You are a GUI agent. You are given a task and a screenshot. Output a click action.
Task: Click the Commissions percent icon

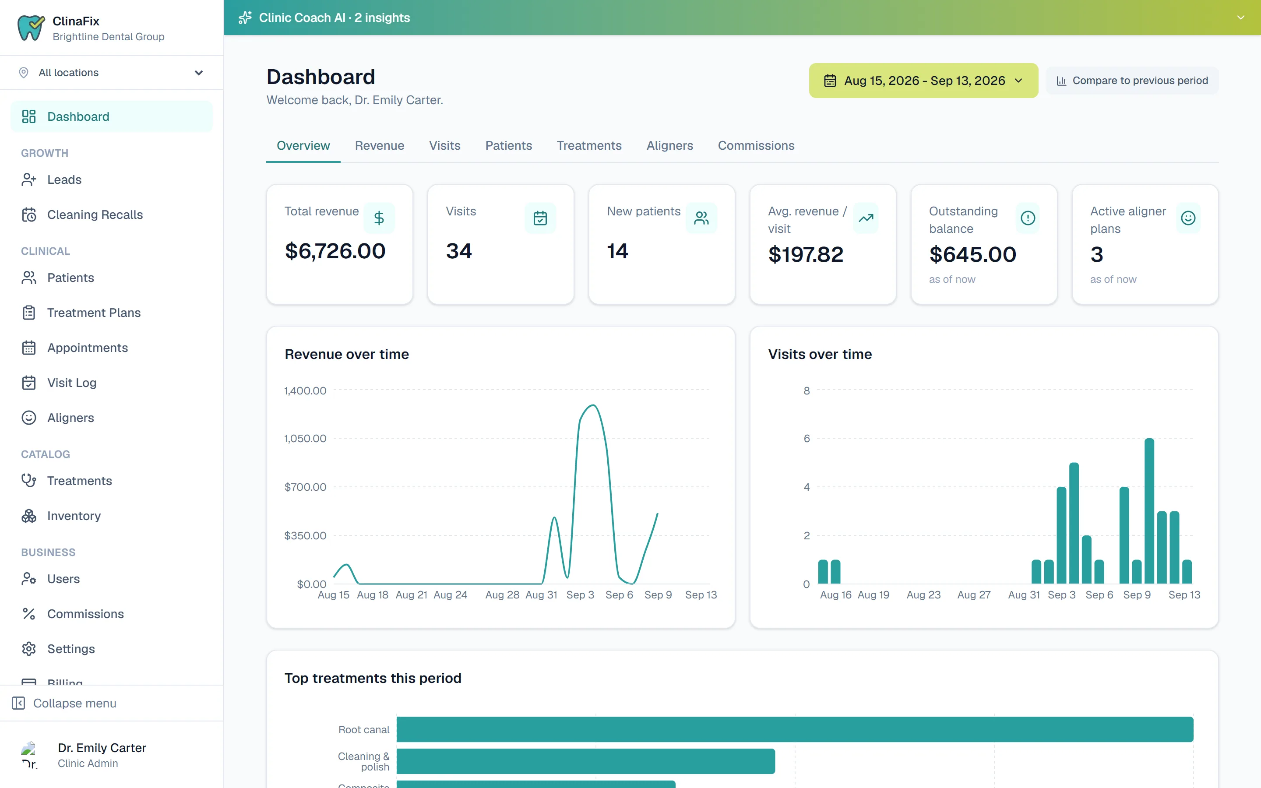28,614
